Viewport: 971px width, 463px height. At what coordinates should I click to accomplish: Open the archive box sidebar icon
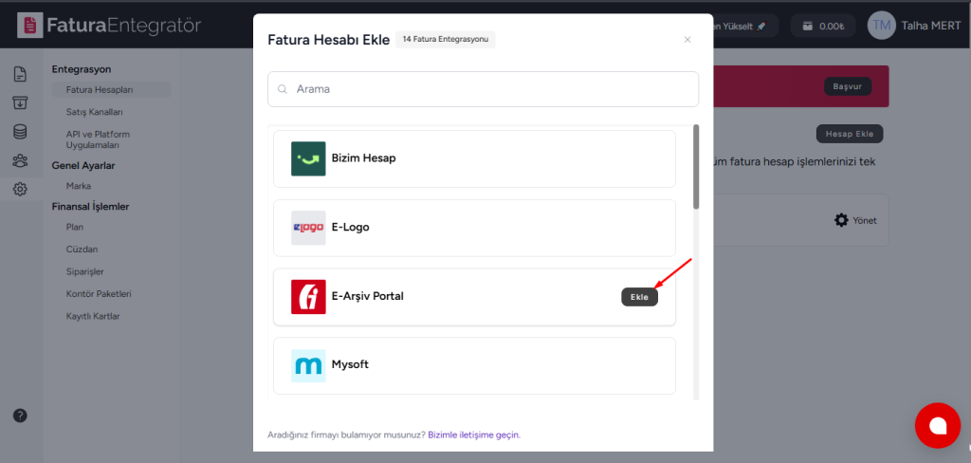pos(20,103)
